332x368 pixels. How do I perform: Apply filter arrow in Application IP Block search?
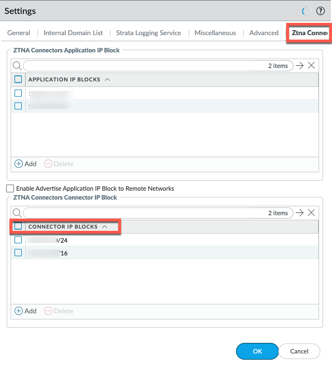click(x=300, y=65)
